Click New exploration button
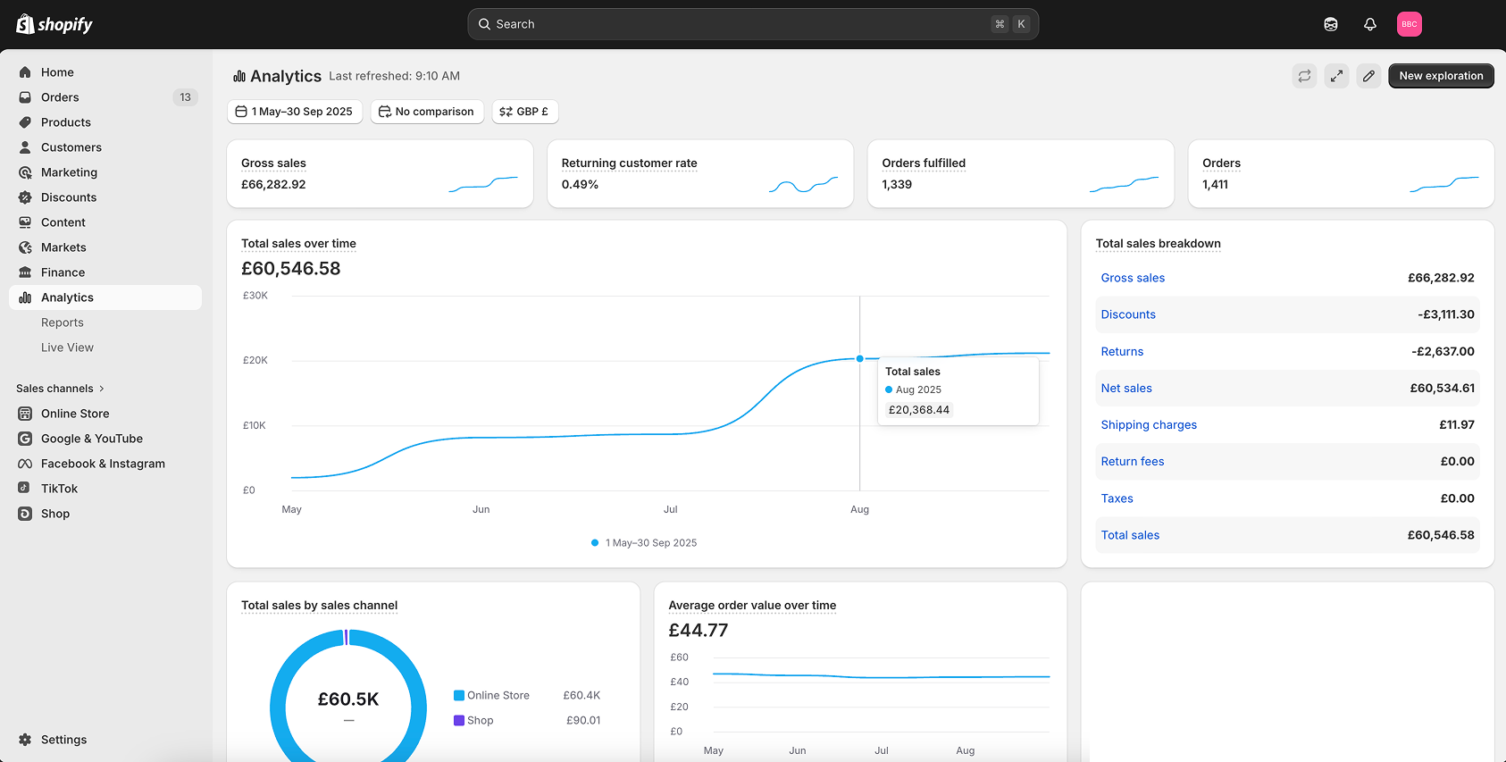The height and width of the screenshot is (762, 1506). (x=1441, y=76)
